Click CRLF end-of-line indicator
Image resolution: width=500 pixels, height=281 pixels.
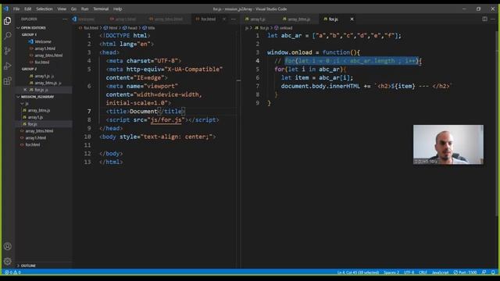[x=423, y=272]
